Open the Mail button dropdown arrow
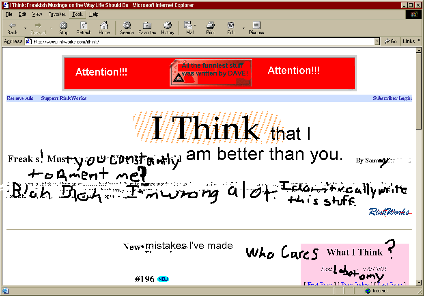 (x=195, y=26)
